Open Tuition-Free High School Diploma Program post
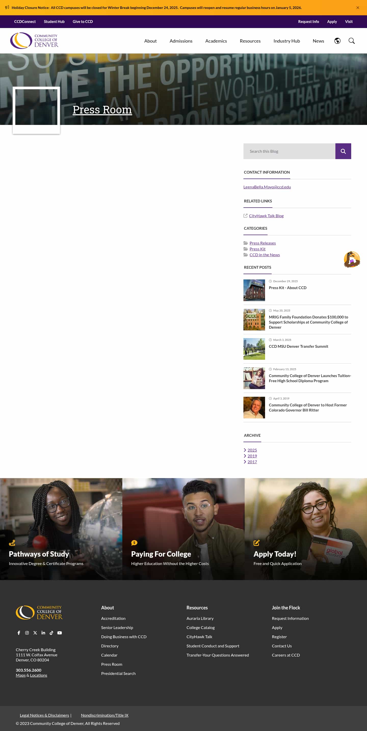The height and width of the screenshot is (731, 367). click(x=310, y=378)
